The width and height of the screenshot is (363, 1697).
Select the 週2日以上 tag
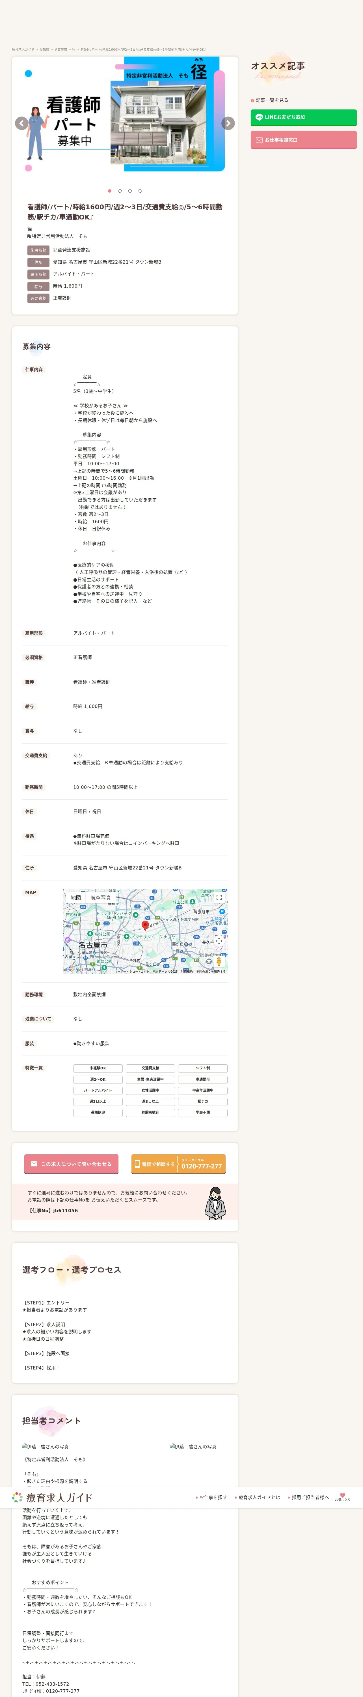(98, 1101)
